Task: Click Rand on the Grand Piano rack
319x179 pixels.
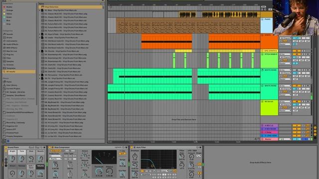Action: pyautogui.click(x=31, y=147)
